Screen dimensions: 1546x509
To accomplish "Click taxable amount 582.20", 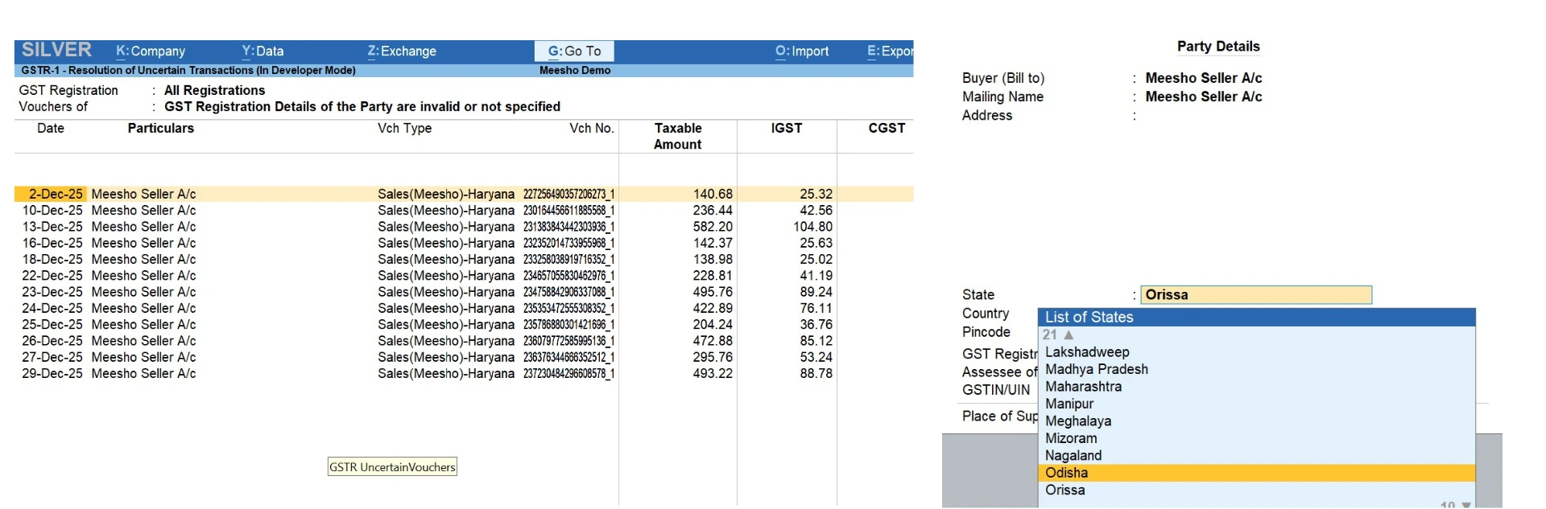I will click(713, 227).
